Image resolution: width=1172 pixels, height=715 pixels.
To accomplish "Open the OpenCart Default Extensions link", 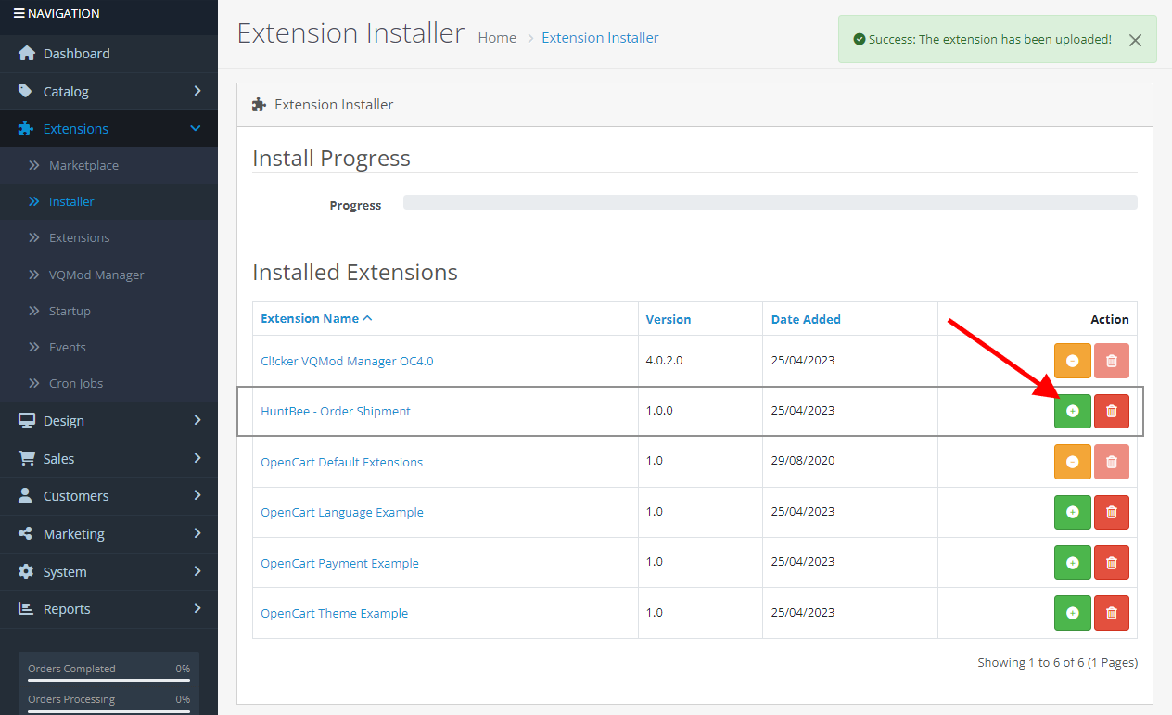I will [x=341, y=462].
